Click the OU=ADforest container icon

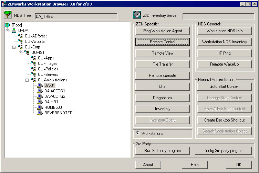20,36
